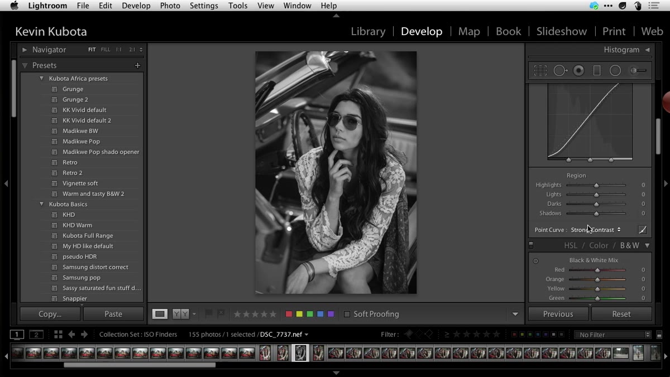This screenshot has width=670, height=377.
Task: Select second window display 2
Action: click(x=36, y=335)
